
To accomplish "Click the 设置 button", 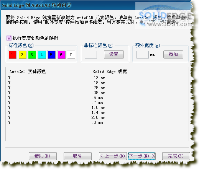I will 114,54.
